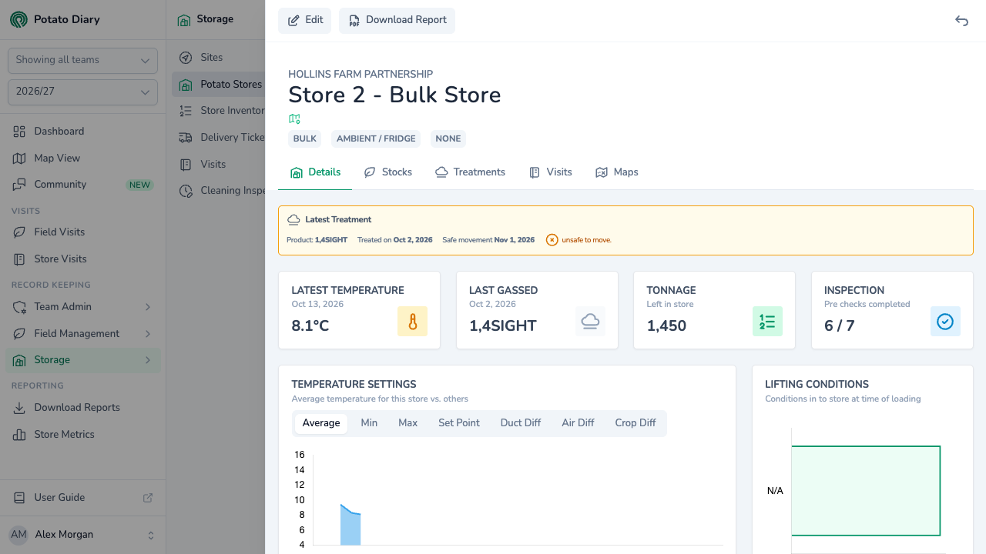Expand the Field Management menu
The height and width of the screenshot is (554, 986).
(82, 334)
